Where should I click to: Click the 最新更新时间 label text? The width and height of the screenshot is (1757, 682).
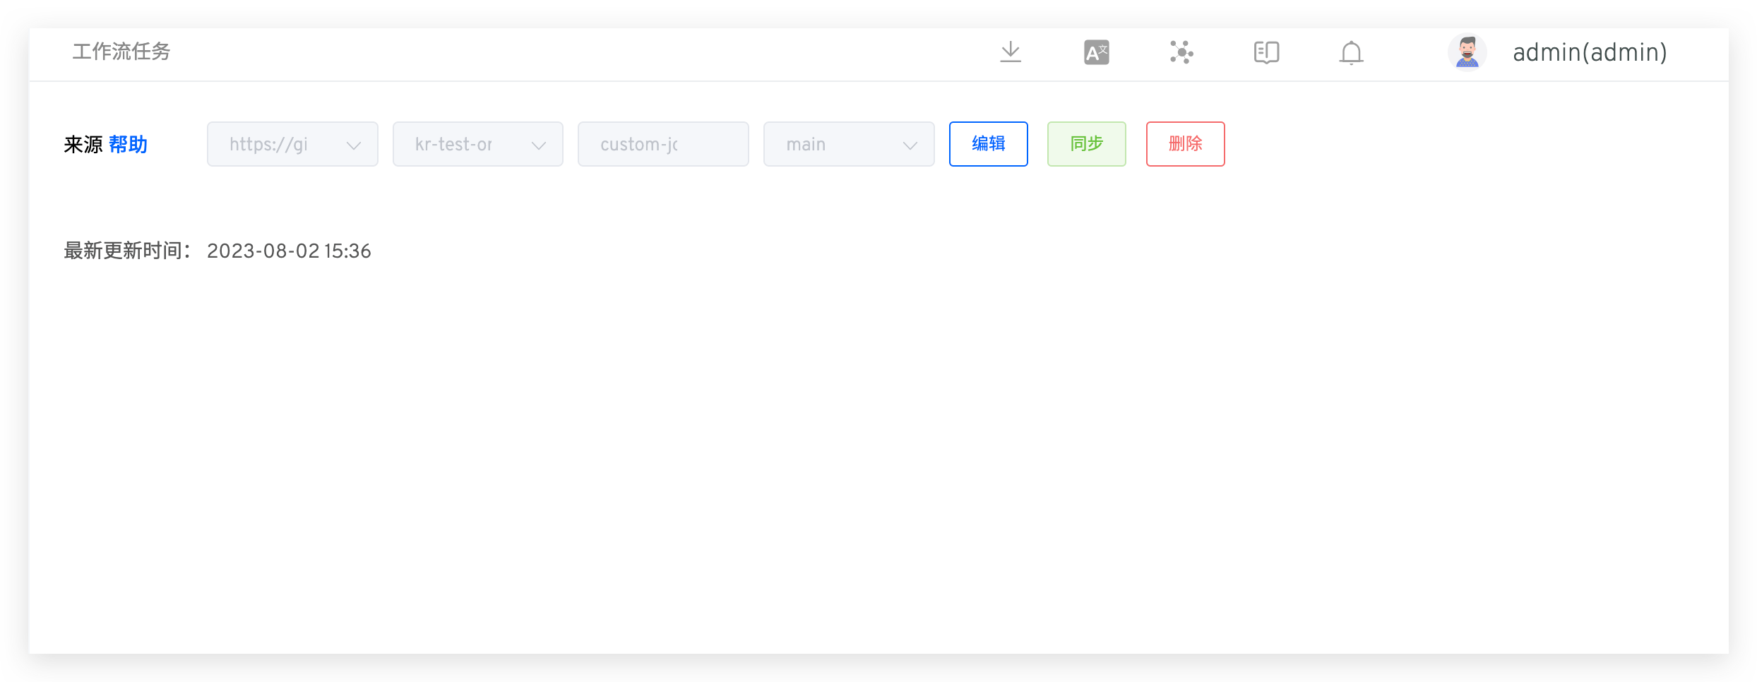click(x=124, y=251)
